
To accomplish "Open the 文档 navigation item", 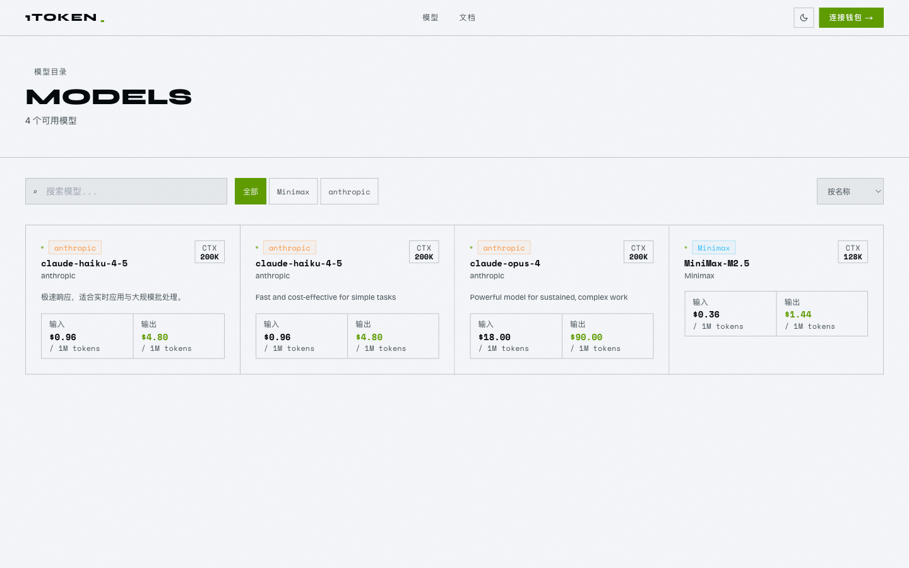I will 467,17.
